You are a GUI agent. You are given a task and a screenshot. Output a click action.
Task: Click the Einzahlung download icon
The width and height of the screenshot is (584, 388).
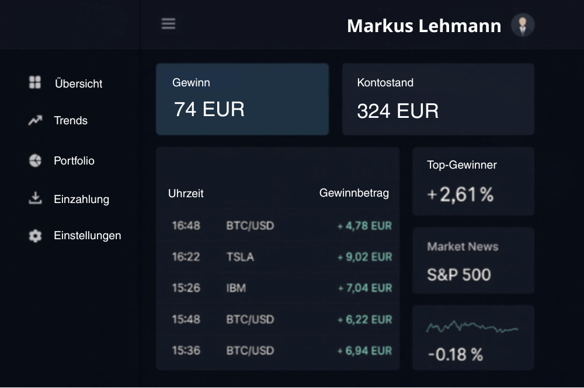tap(35, 198)
